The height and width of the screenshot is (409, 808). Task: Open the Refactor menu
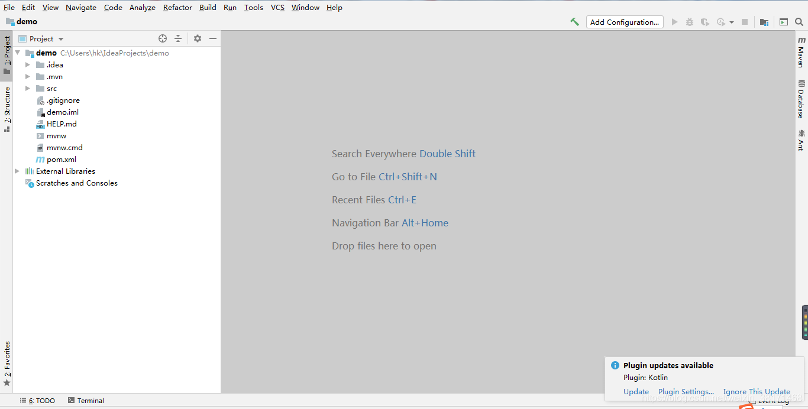coord(177,7)
